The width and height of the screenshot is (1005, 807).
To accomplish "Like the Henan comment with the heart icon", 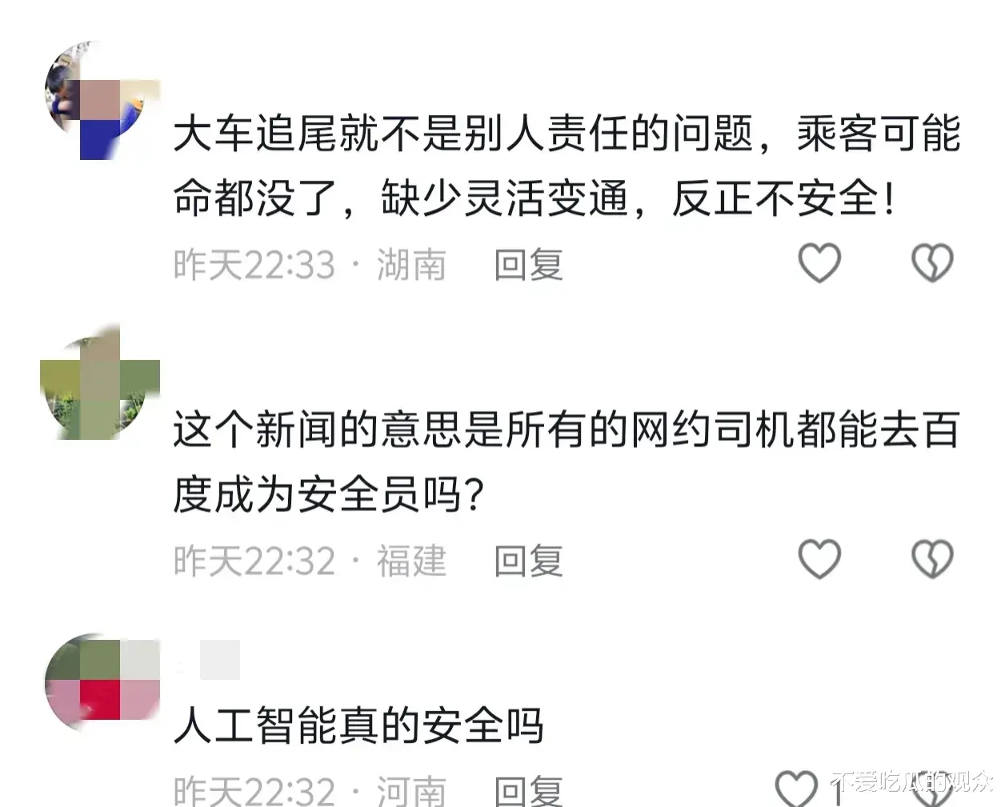I will click(x=798, y=789).
